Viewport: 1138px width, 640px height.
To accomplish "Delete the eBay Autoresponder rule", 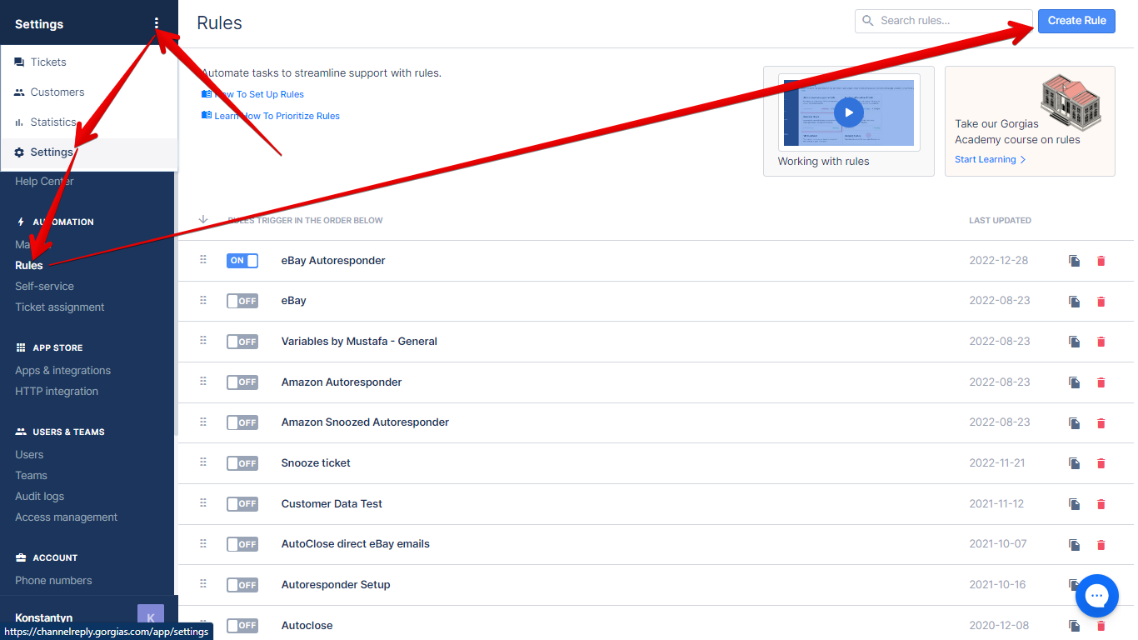I will (1101, 261).
